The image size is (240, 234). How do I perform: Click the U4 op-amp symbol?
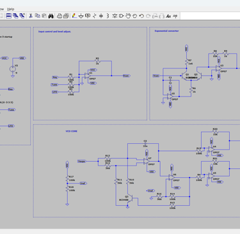click(x=211, y=149)
